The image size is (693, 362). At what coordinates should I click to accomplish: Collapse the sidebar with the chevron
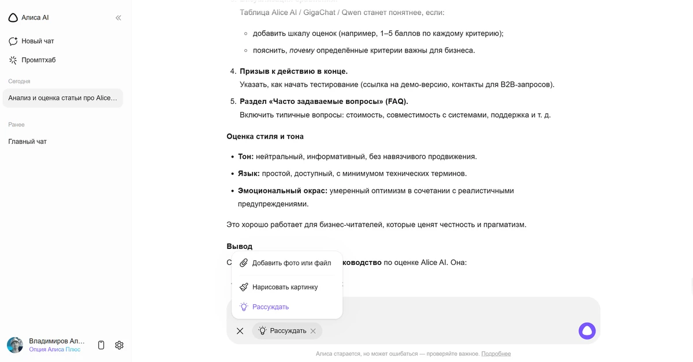click(x=118, y=17)
